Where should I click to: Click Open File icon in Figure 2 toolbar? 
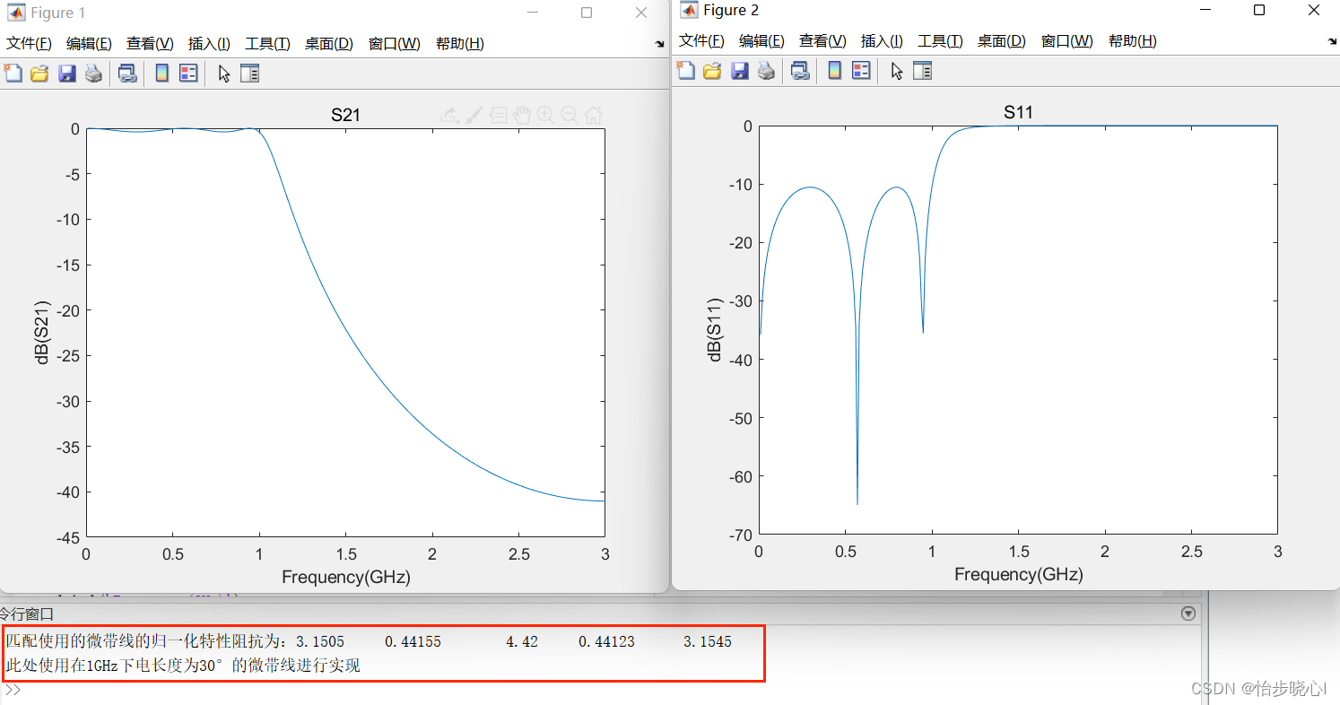click(x=712, y=71)
